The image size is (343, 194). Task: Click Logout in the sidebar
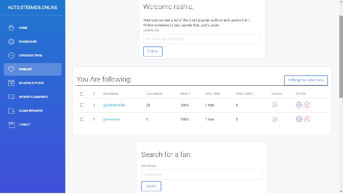click(x=24, y=125)
